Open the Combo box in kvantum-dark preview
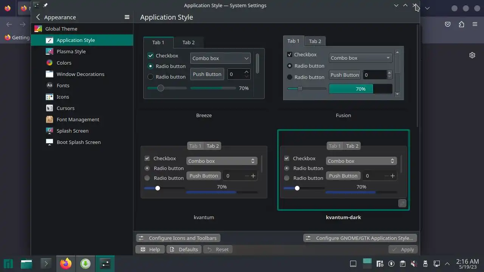 coord(361,161)
